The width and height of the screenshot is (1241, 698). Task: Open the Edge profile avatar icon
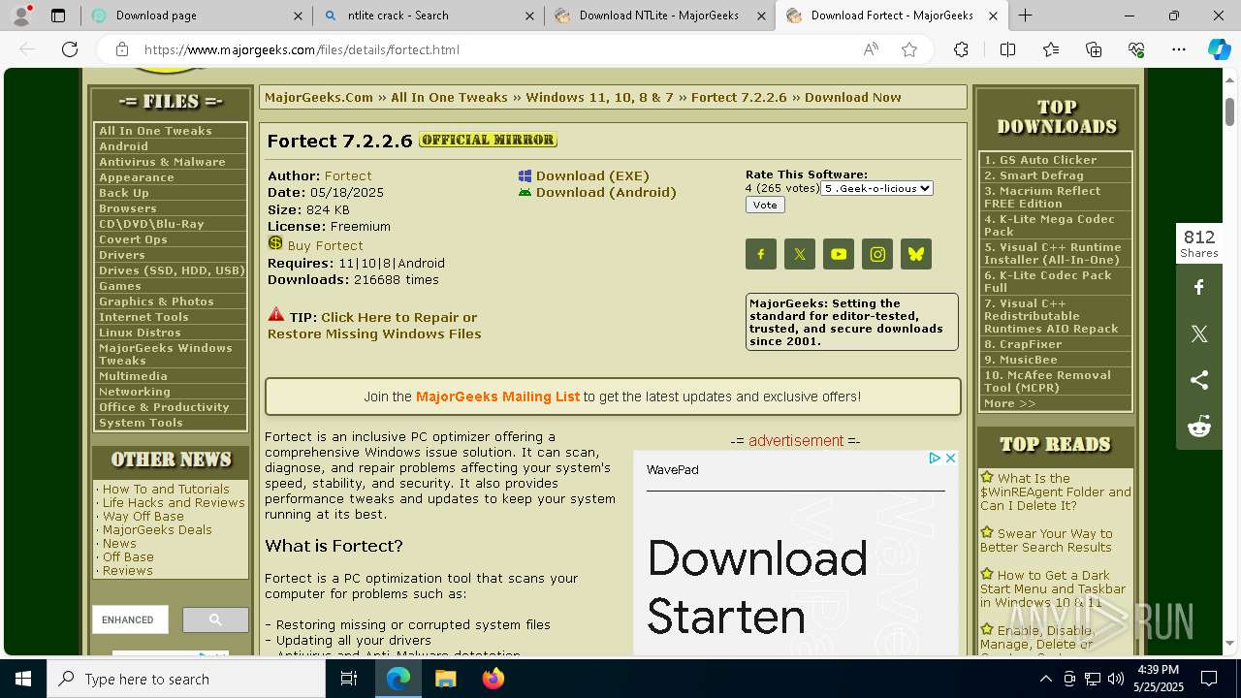click(x=20, y=16)
